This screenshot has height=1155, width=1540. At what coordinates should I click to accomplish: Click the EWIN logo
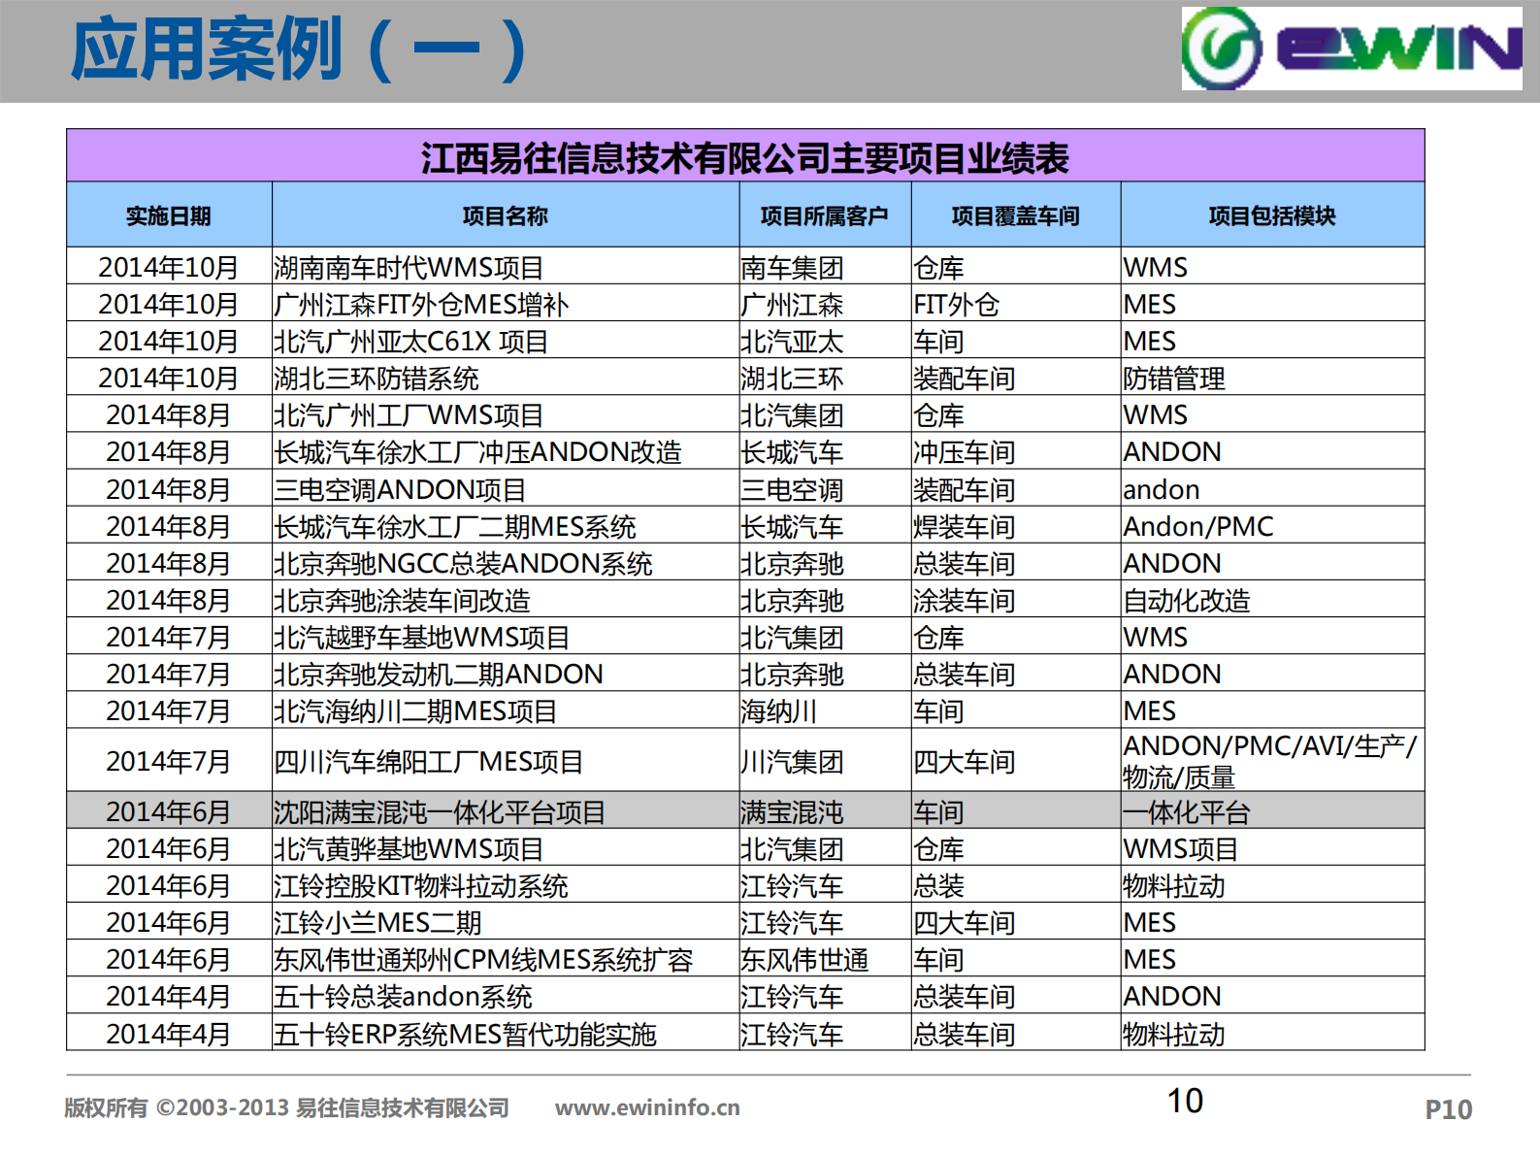1351,49
